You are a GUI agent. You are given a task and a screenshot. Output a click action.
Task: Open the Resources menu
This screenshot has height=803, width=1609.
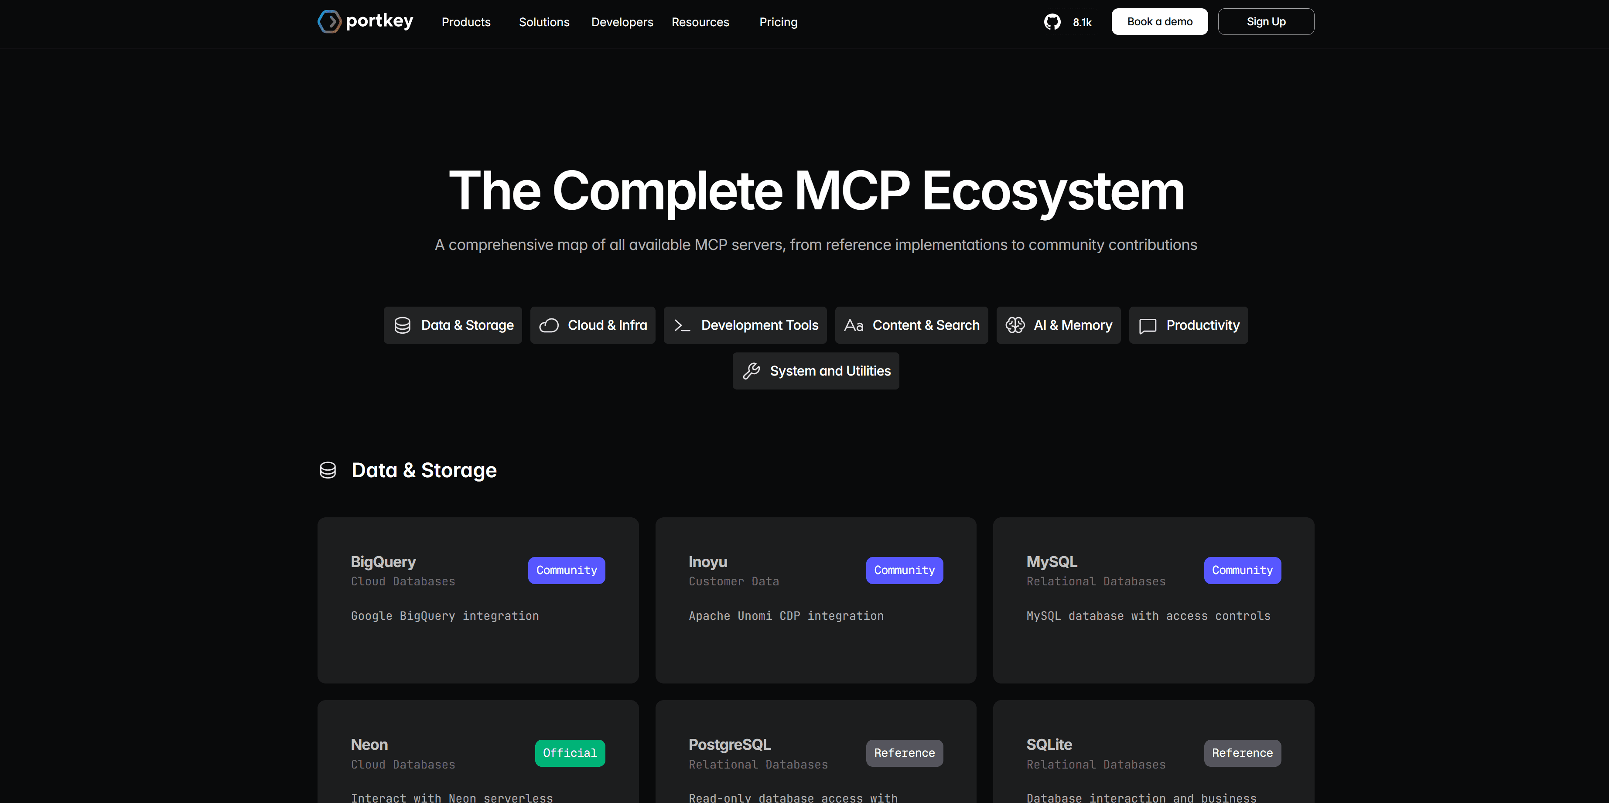point(700,22)
